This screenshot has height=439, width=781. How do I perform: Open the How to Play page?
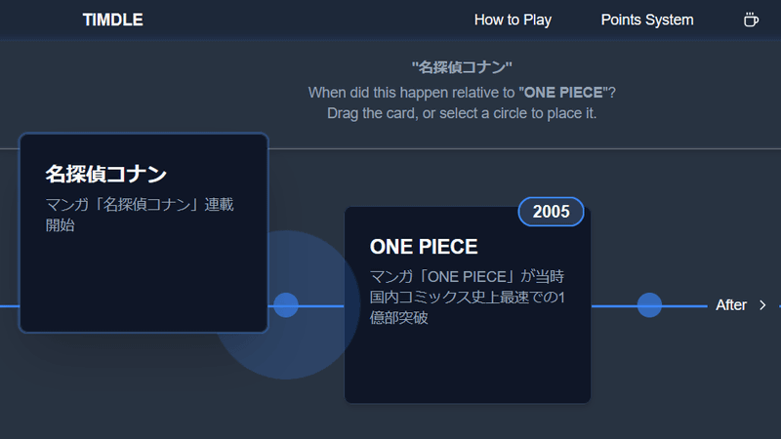coord(513,20)
